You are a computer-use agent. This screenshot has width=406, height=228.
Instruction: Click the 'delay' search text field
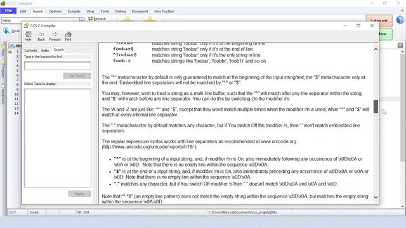point(41,20)
